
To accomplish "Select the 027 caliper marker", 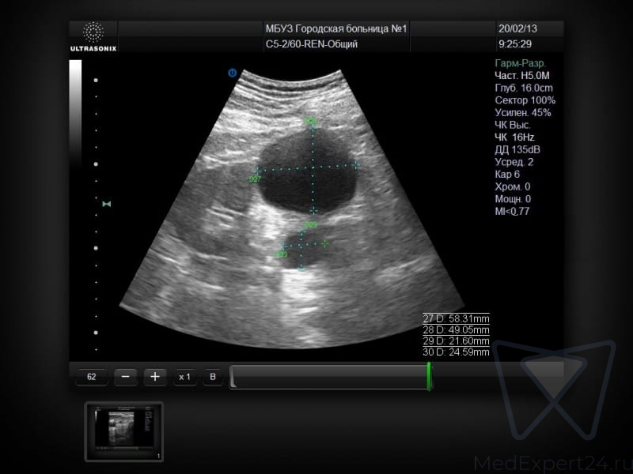I will click(x=255, y=179).
